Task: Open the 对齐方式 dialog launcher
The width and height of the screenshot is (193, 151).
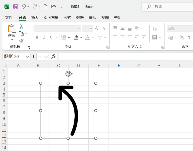Action: pyautogui.click(x=163, y=48)
